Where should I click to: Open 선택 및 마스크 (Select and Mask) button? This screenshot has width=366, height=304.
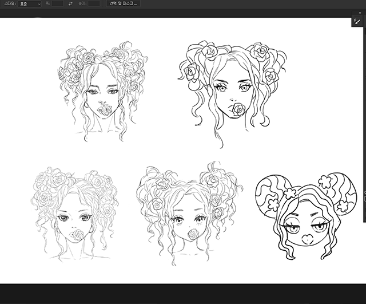point(124,3)
